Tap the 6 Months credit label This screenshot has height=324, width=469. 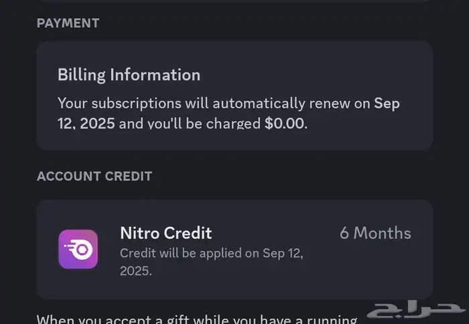pos(375,233)
